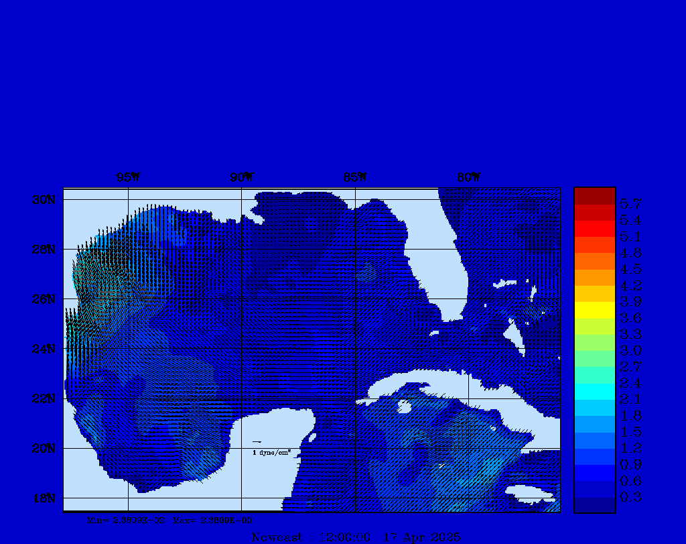
Task: Select the darkest red color bar segment
Action: tap(594, 196)
